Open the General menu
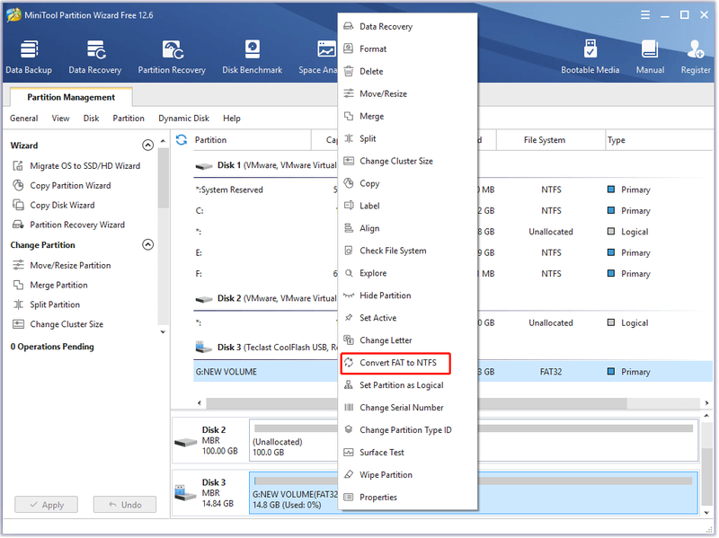The height and width of the screenshot is (538, 719). [x=24, y=119]
